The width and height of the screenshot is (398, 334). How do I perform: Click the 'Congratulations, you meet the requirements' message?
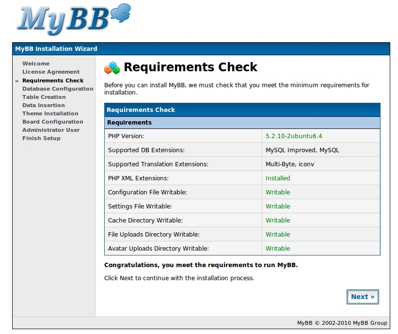point(201,265)
